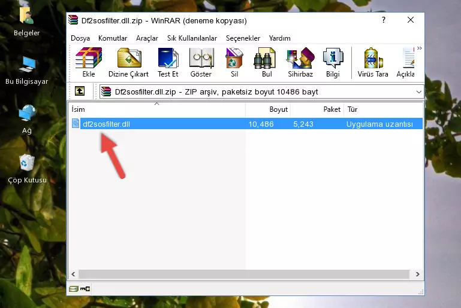Click the horizontal scrollbar track

point(244,274)
